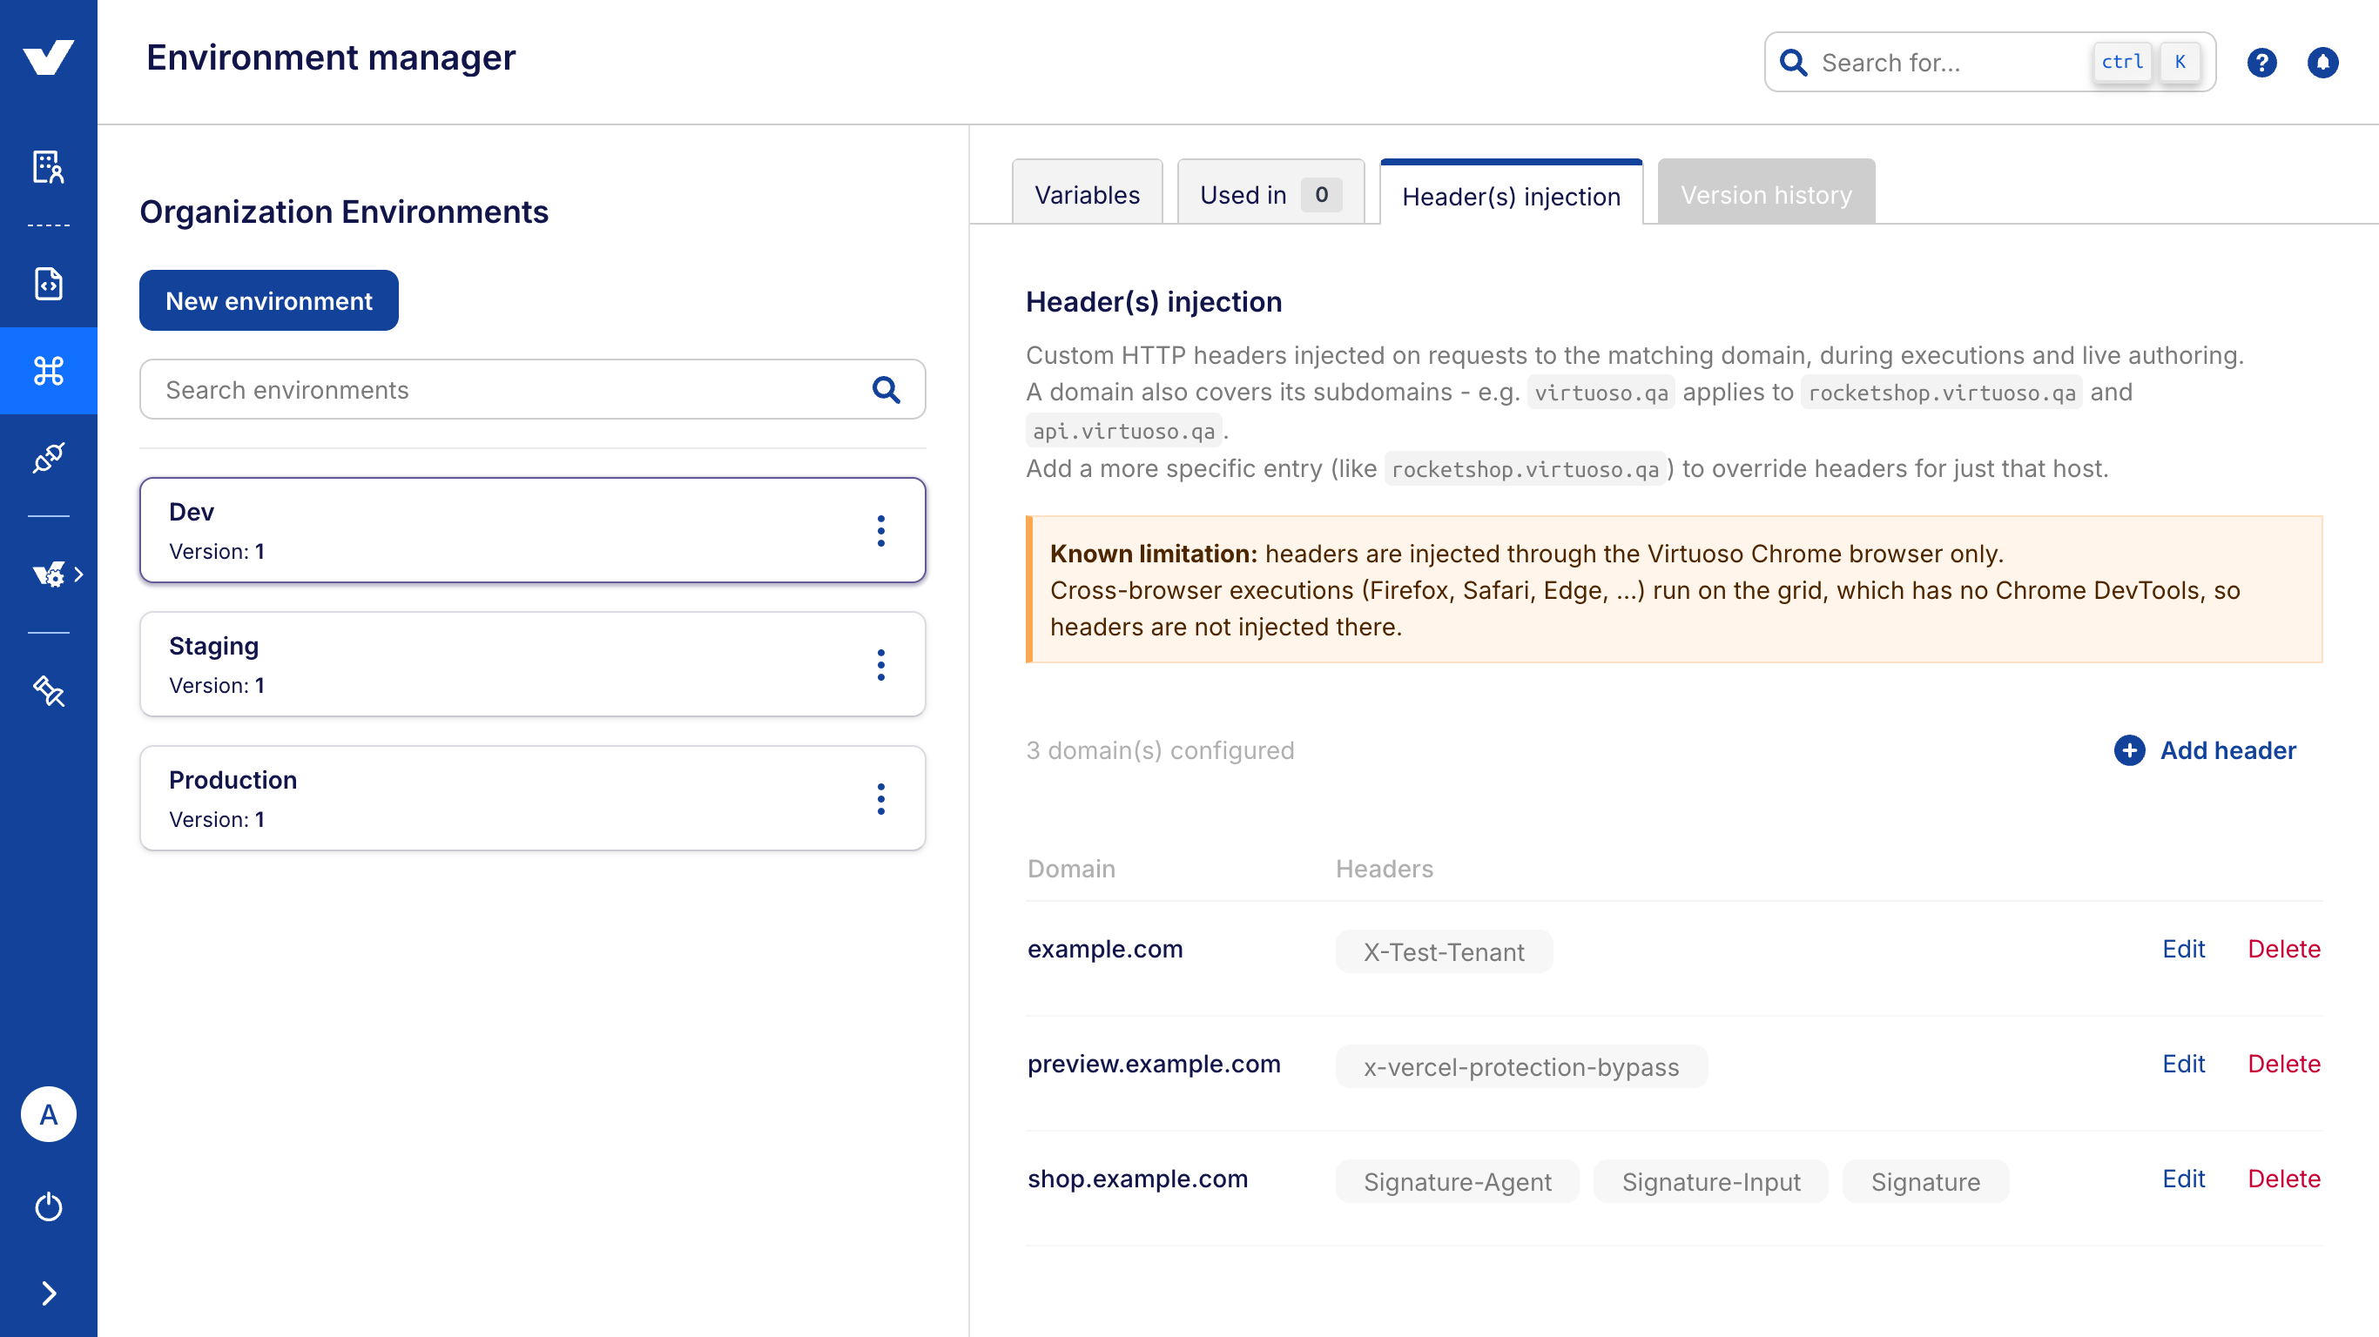Expand the sidebar with bottom chevron
The height and width of the screenshot is (1337, 2379).
click(x=48, y=1293)
